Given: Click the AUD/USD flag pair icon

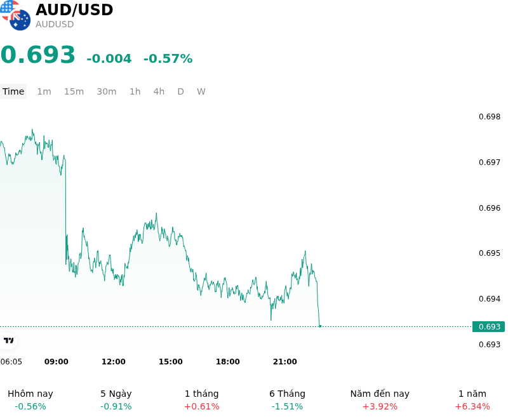Looking at the screenshot, I should pyautogui.click(x=15, y=15).
